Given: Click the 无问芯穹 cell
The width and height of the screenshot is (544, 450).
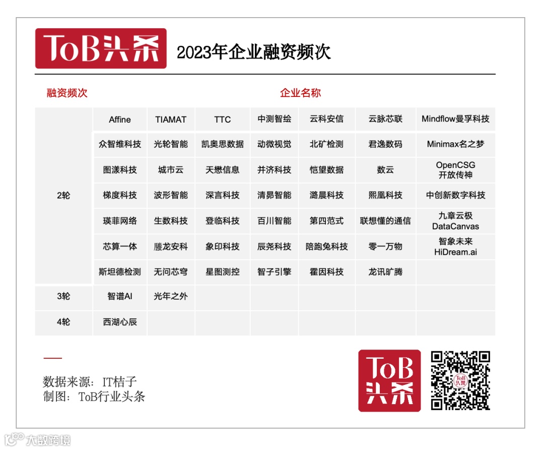Looking at the screenshot, I should click(x=171, y=272).
